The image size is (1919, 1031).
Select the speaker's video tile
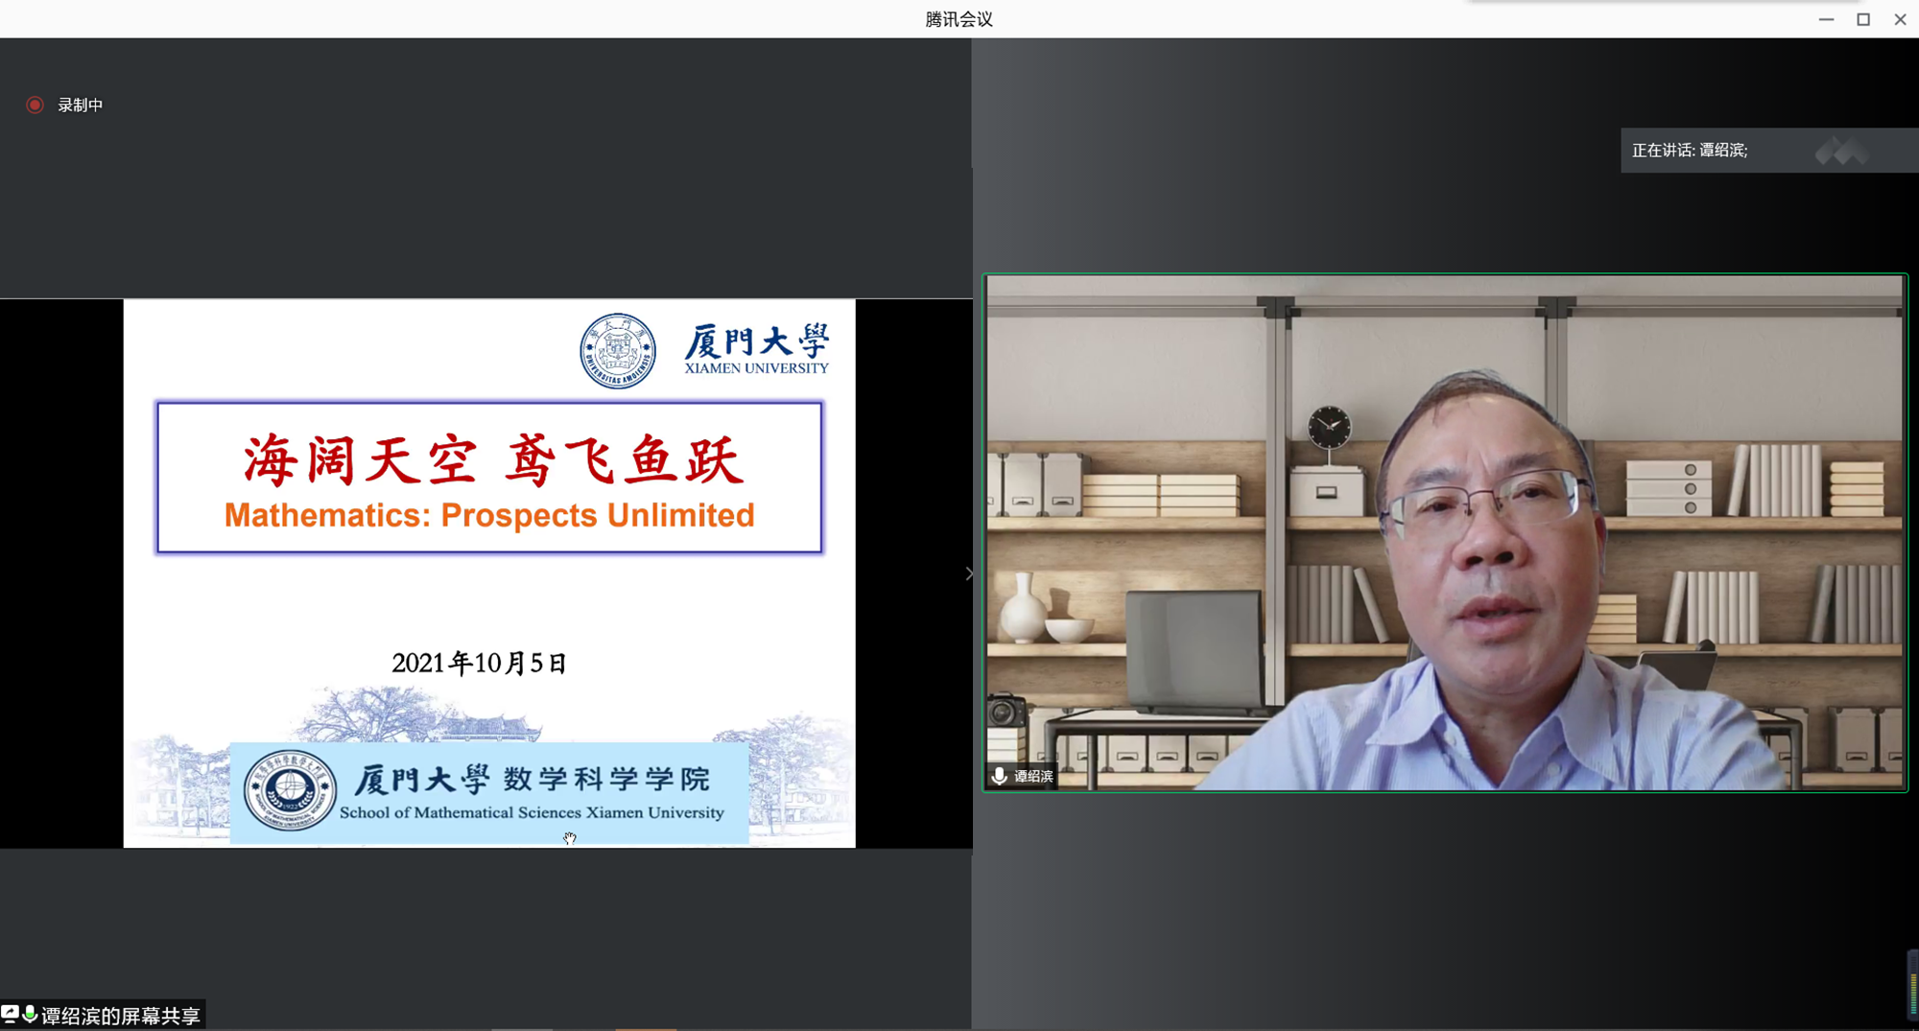[x=1444, y=532]
